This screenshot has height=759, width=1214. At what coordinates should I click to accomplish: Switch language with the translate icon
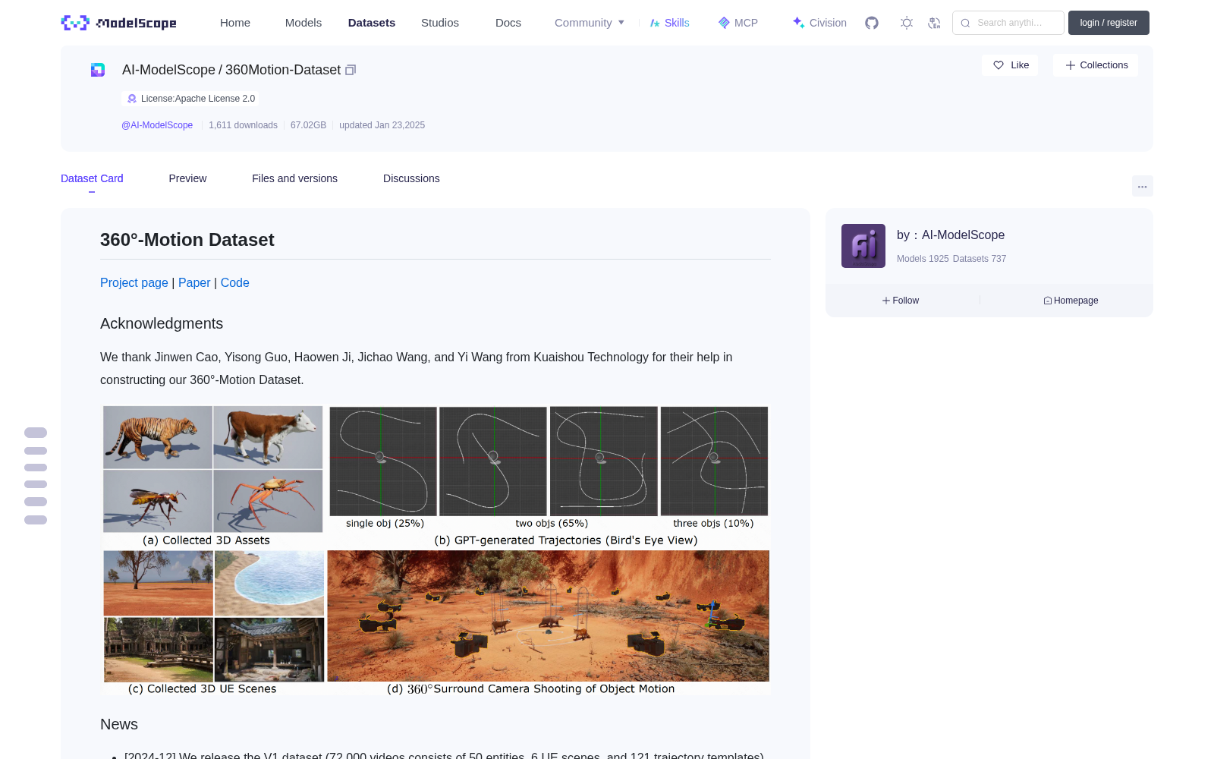pyautogui.click(x=934, y=23)
